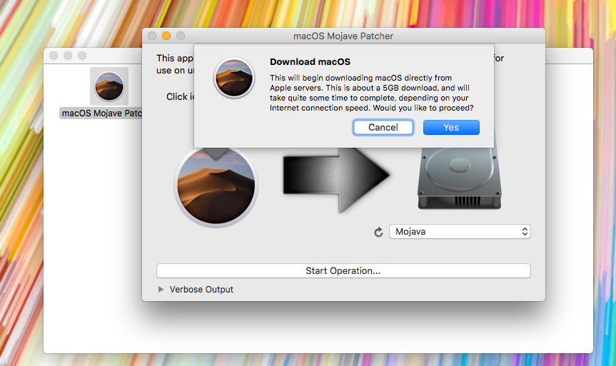Click the hard drive target icon
This screenshot has width=616, height=366.
pyautogui.click(x=459, y=177)
